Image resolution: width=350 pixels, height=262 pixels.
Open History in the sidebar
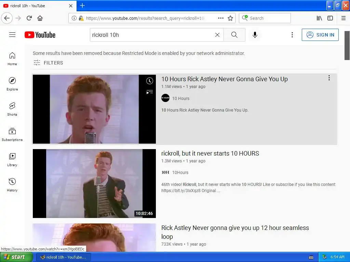[x=12, y=185]
